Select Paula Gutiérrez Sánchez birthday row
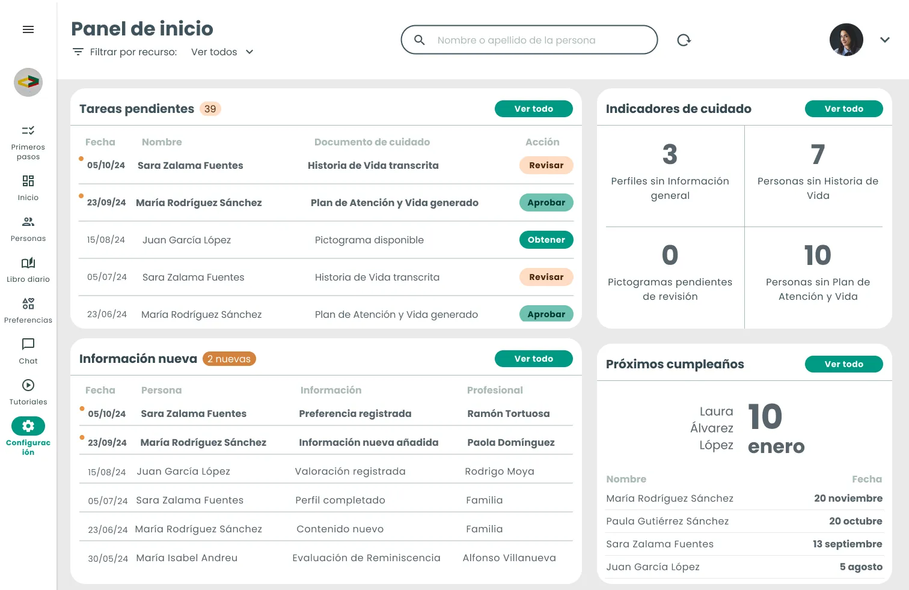Screen dimensions: 909x590 click(x=744, y=521)
